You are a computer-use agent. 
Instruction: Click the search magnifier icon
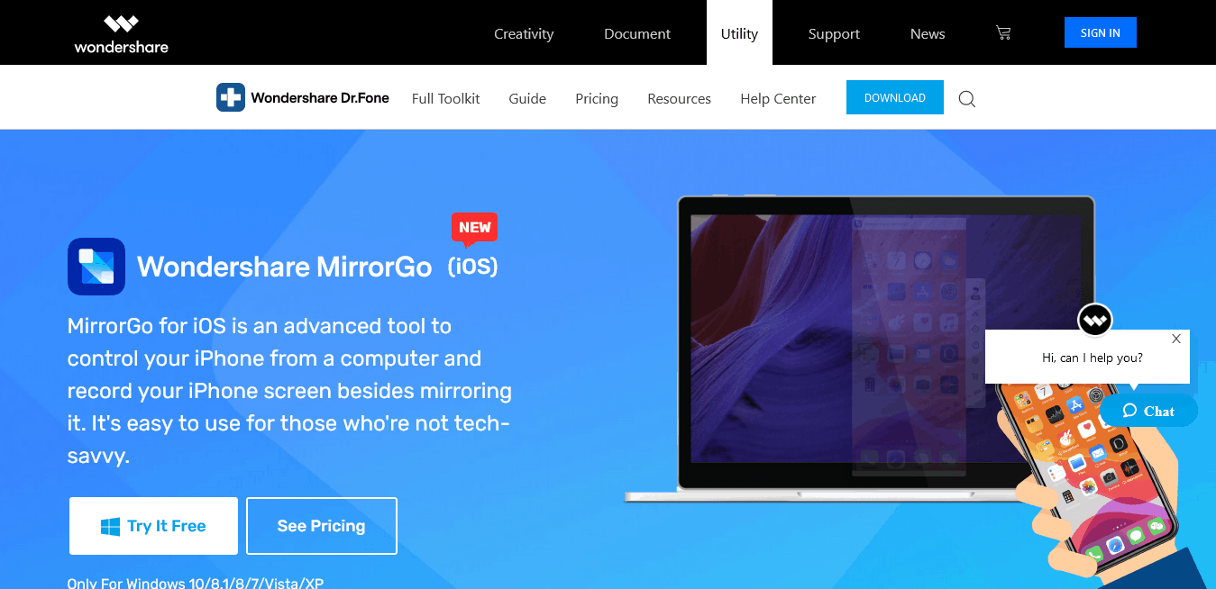(x=966, y=99)
